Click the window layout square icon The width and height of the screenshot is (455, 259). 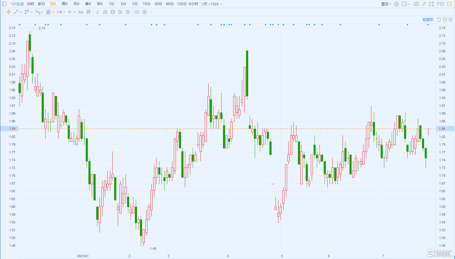click(x=404, y=4)
